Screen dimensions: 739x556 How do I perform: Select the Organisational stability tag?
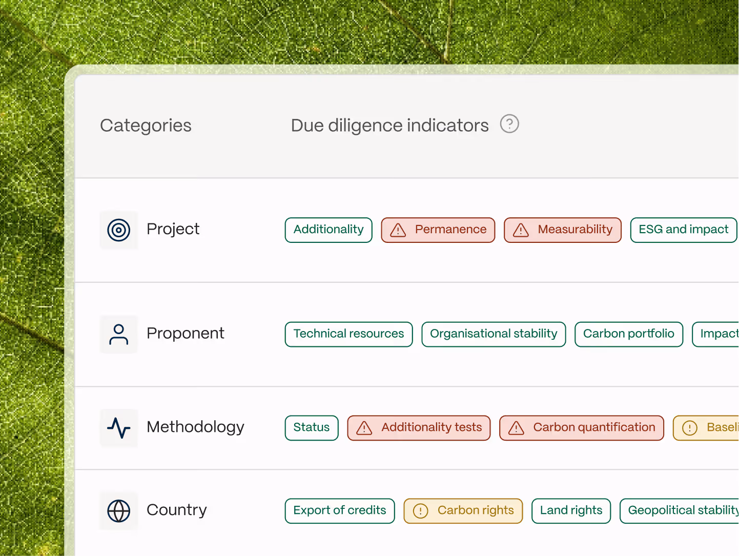click(x=494, y=334)
